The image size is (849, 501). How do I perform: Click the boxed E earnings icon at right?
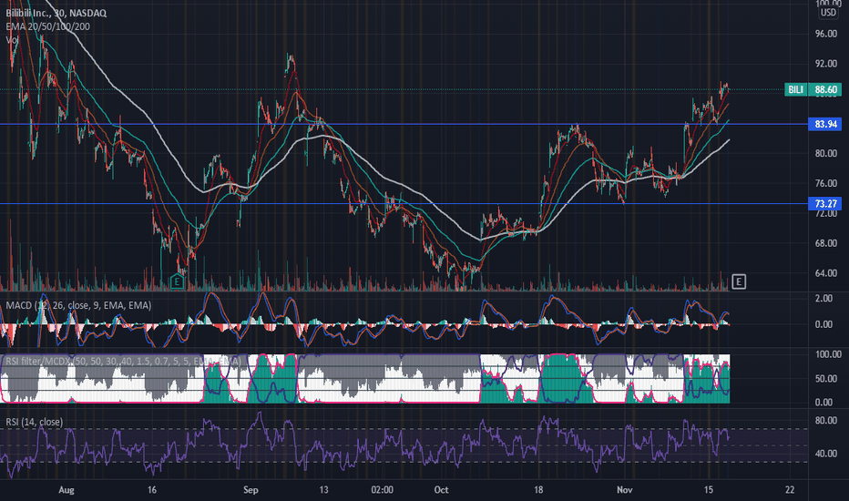739,281
